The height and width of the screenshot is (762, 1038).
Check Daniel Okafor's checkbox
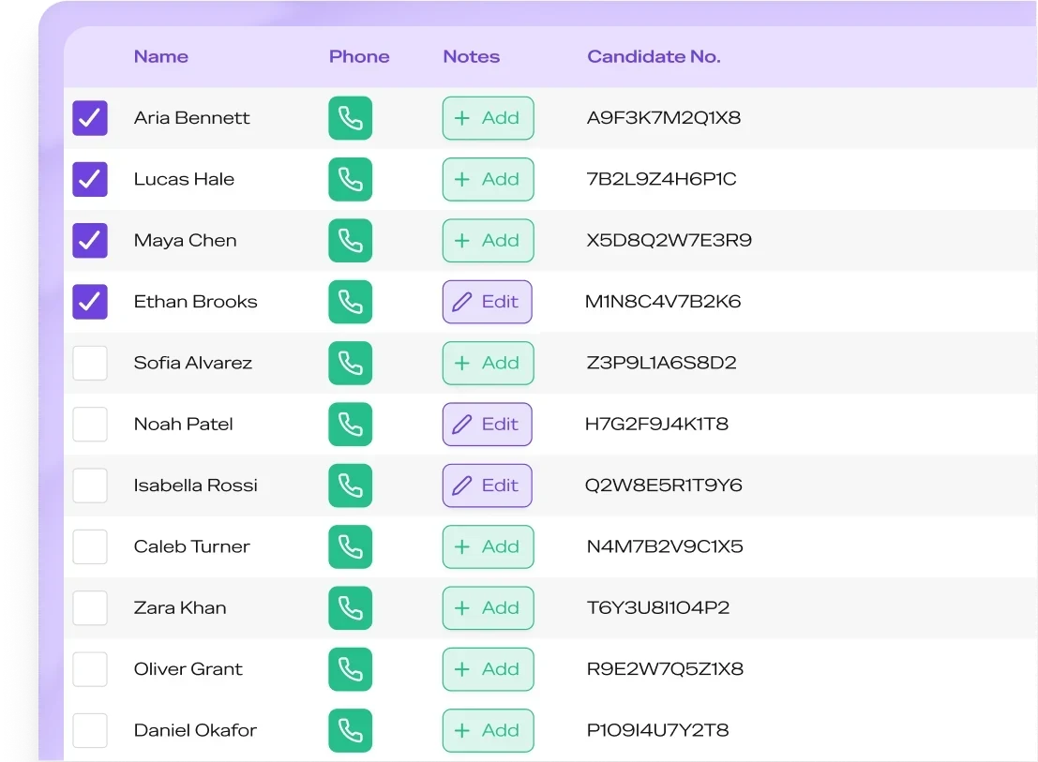(90, 731)
